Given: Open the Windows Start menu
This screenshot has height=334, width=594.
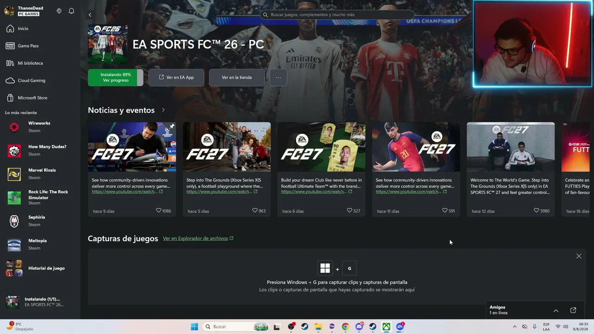Looking at the screenshot, I should 194,327.
